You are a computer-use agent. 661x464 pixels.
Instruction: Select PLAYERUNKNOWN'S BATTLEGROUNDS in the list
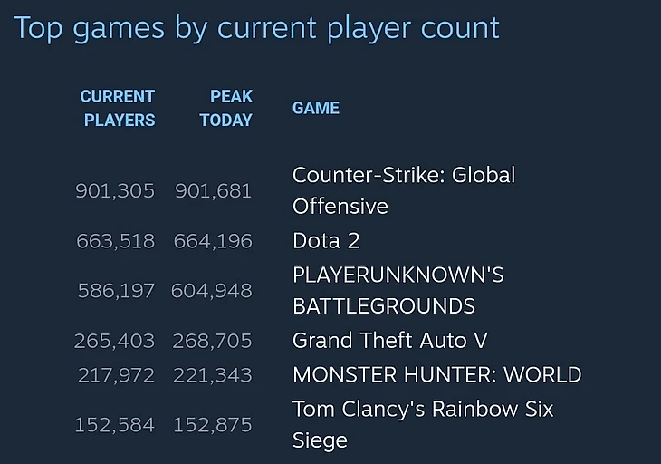398,290
